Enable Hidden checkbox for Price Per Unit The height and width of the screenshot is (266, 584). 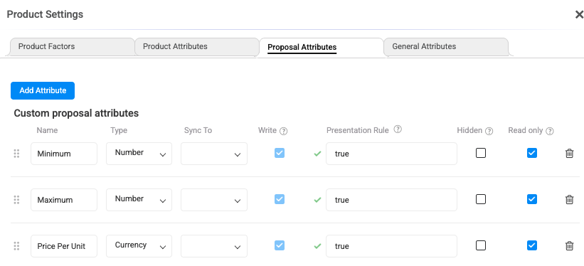(481, 245)
